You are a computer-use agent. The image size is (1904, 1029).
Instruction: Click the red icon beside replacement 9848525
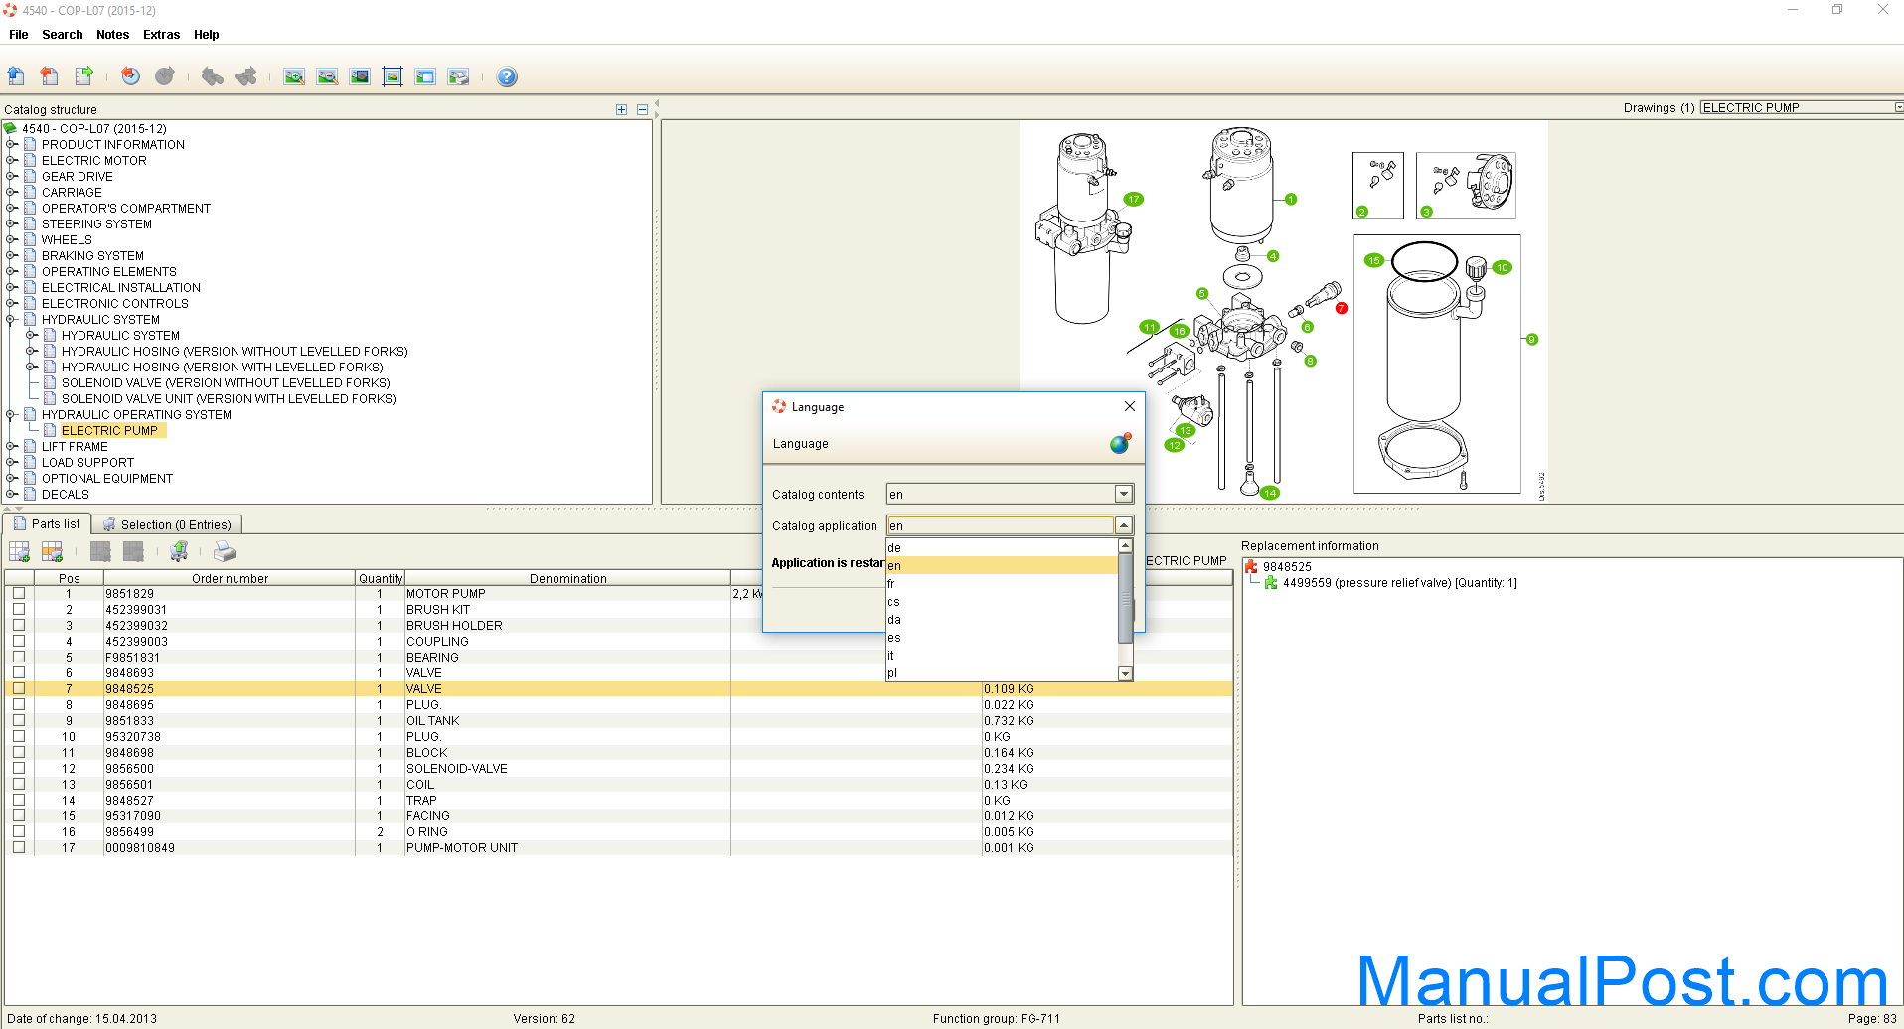pos(1251,566)
